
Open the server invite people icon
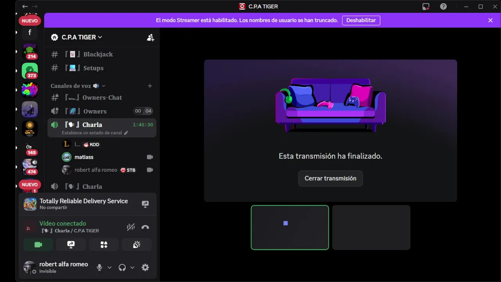150,37
